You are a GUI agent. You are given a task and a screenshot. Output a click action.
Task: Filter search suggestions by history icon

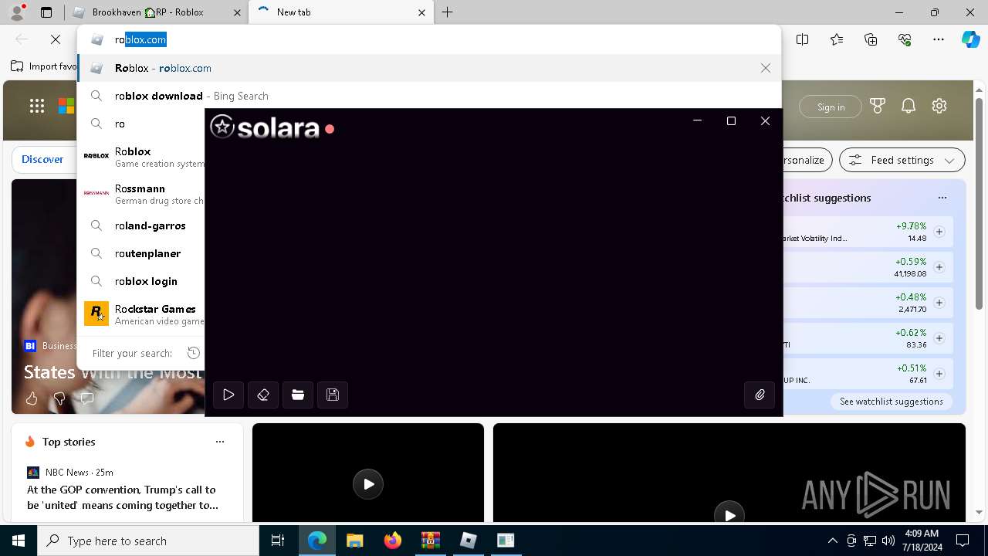pyautogui.click(x=194, y=353)
